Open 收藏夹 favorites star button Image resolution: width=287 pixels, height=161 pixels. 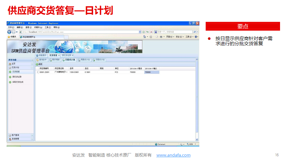tap(12, 37)
